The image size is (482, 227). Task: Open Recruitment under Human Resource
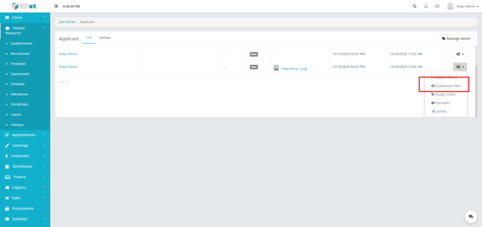(20, 53)
